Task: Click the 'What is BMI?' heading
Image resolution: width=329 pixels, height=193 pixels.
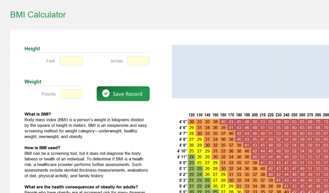Action: (37, 114)
